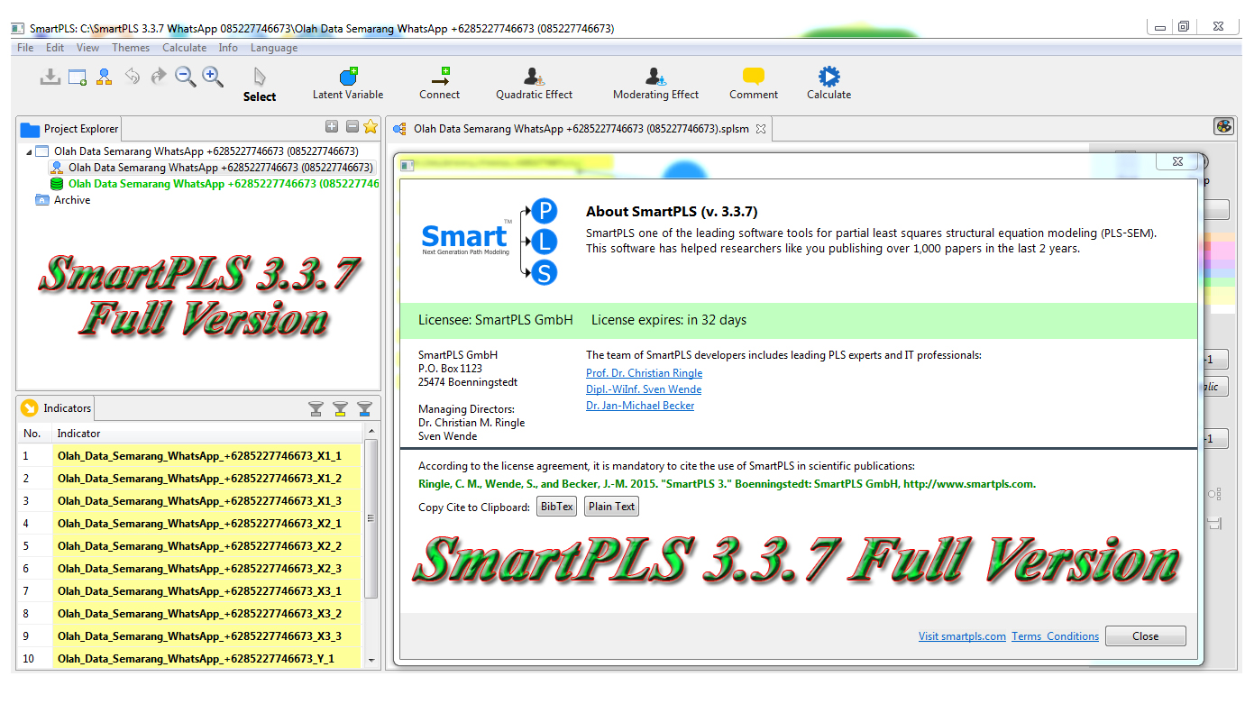Screen dimensions: 1245x704
Task: Select indicator row ending X2_1
Action: 190,524
